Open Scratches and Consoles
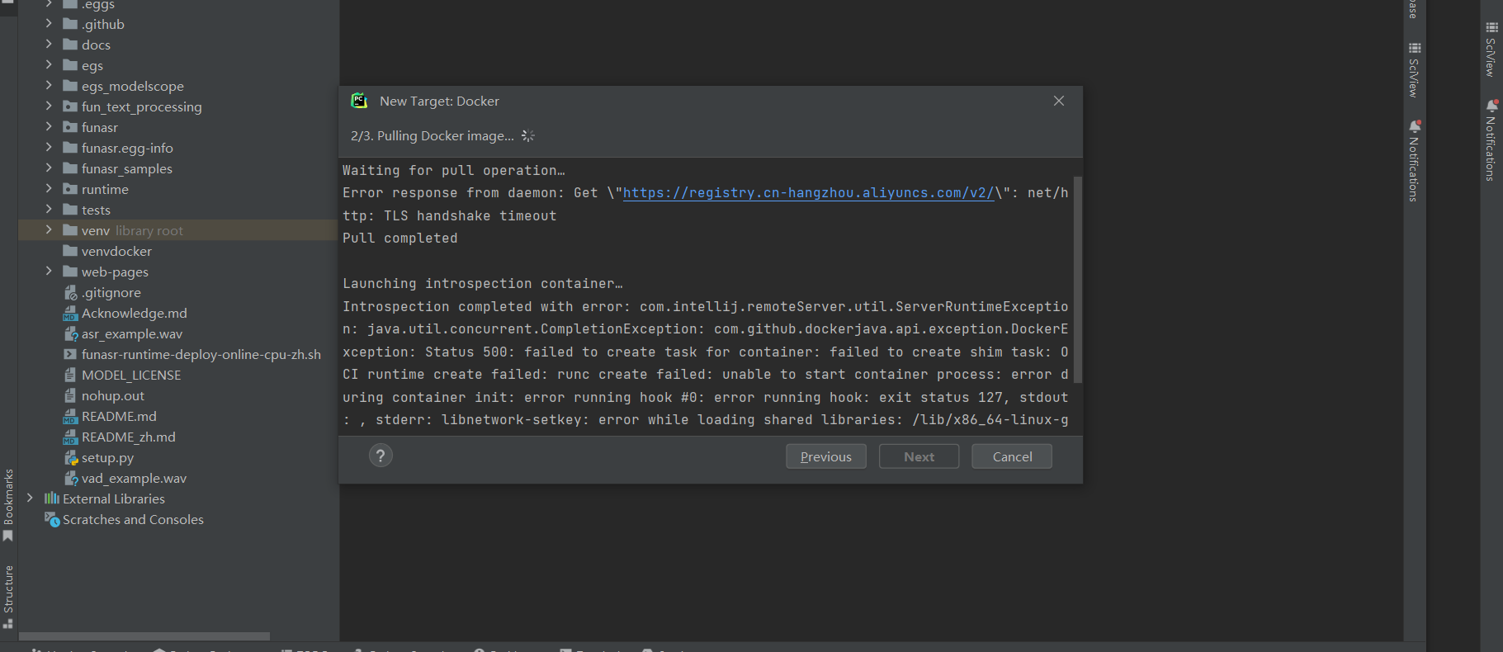Image resolution: width=1503 pixels, height=652 pixels. click(133, 519)
